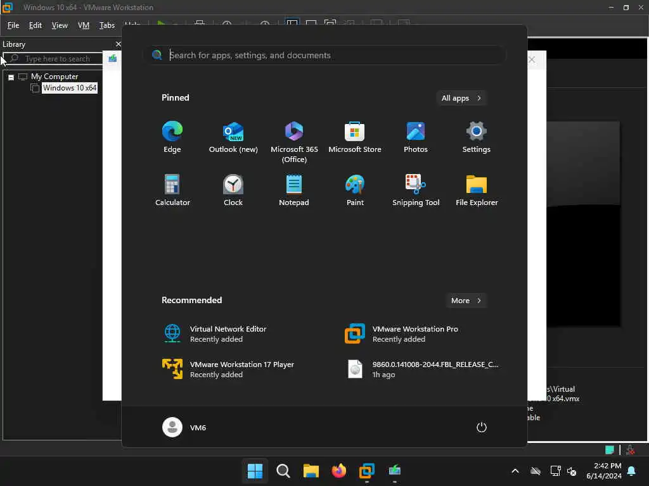The image size is (649, 486).
Task: Select My Computer in Library tree
Action: tap(55, 77)
